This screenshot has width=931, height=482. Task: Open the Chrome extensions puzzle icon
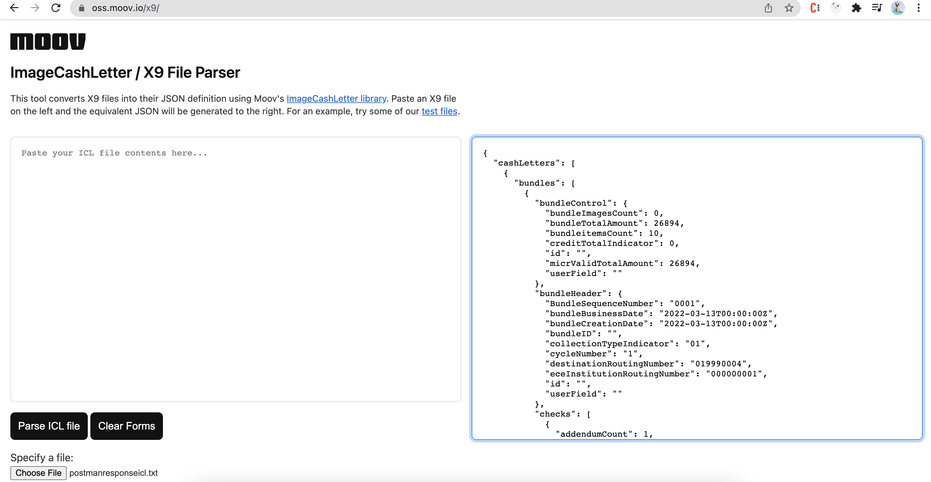(x=856, y=7)
